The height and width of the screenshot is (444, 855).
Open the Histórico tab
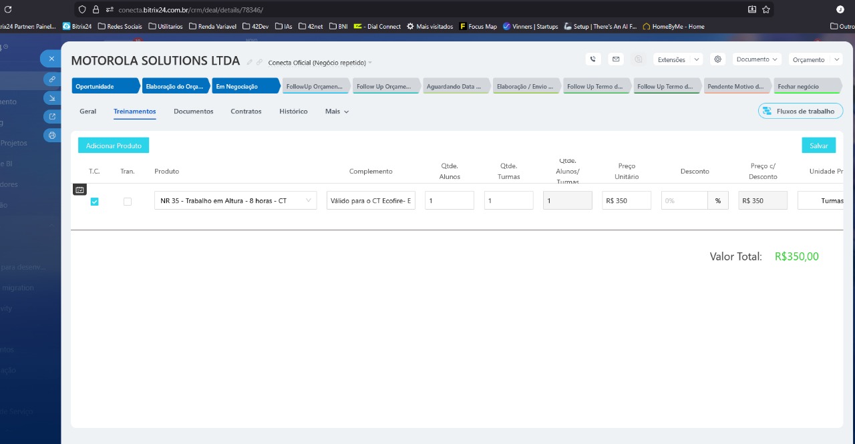pyautogui.click(x=293, y=112)
